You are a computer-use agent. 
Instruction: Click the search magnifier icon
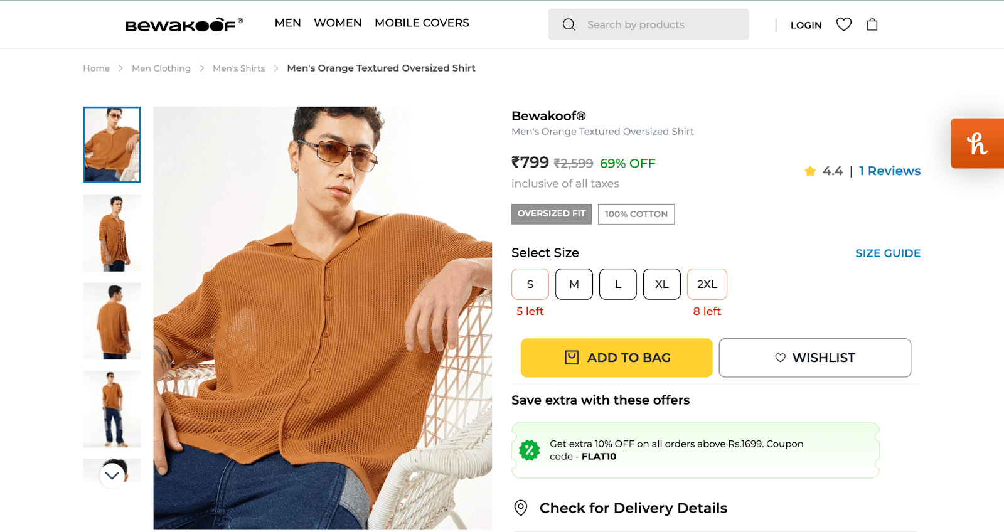tap(569, 24)
